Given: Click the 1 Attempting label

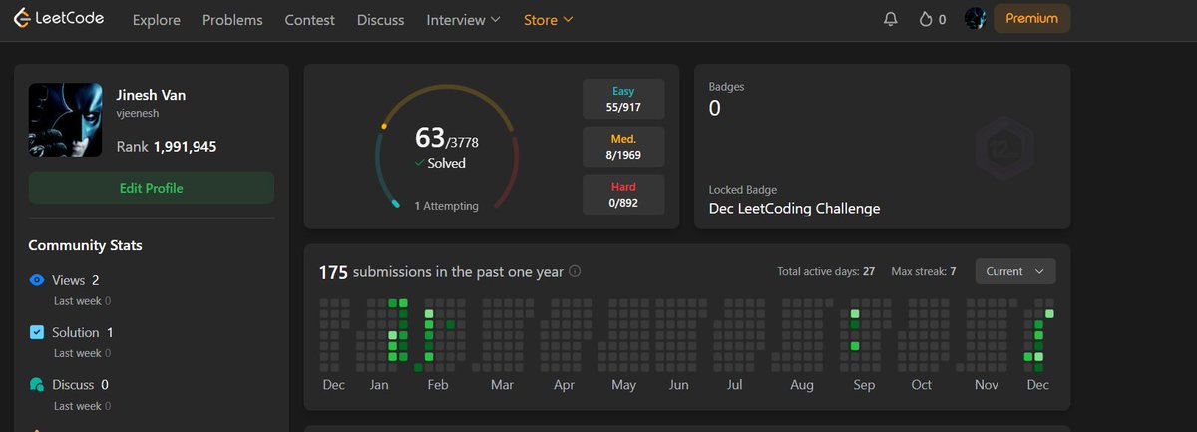Looking at the screenshot, I should pos(446,206).
